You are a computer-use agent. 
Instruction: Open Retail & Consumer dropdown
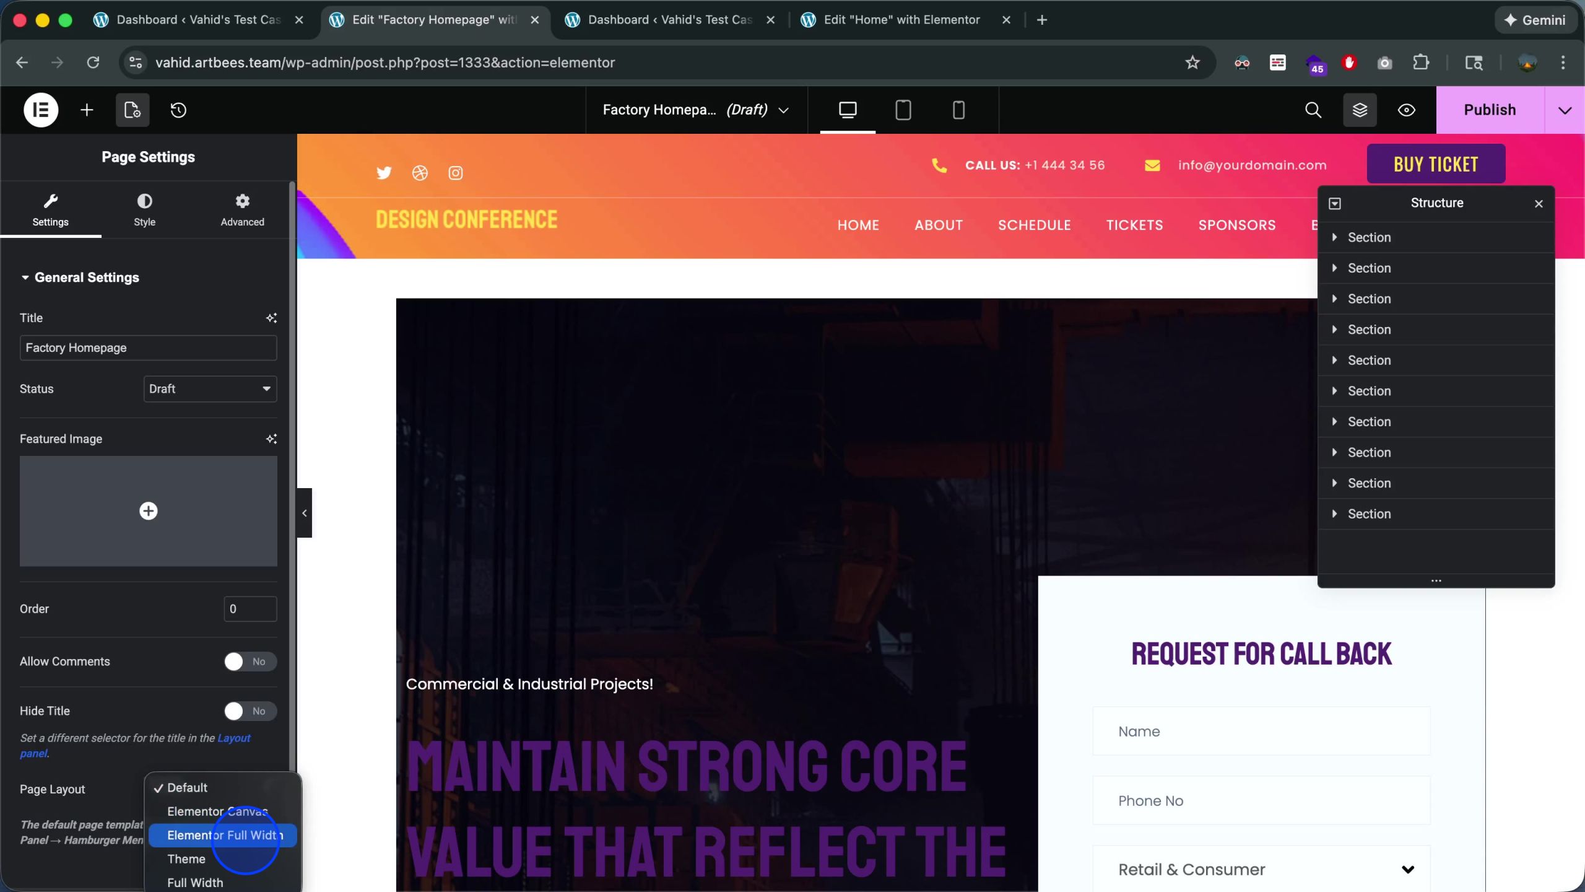point(1261,869)
